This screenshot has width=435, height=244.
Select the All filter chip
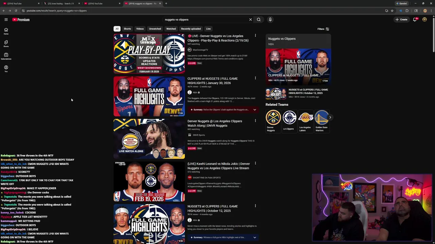coord(117,29)
